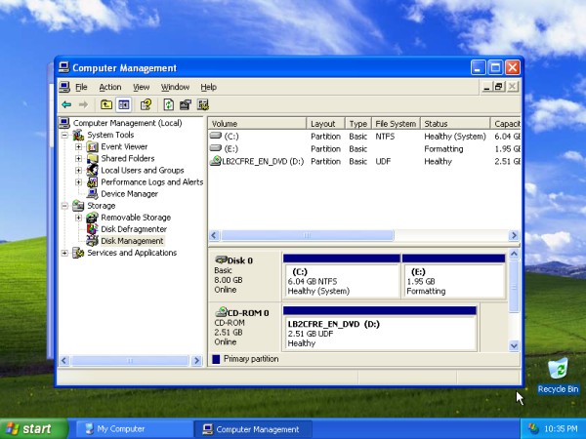Click the CD-ROM 0 label panel

245,328
